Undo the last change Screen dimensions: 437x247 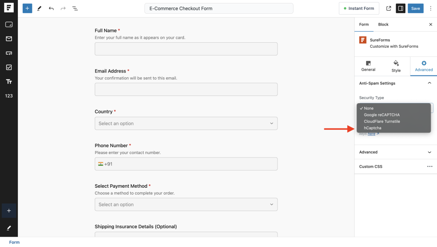[51, 8]
